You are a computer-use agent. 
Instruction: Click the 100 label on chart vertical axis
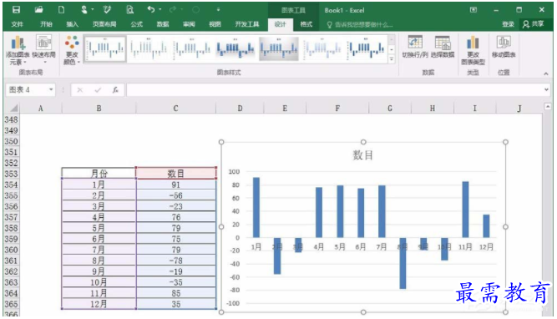coord(234,171)
